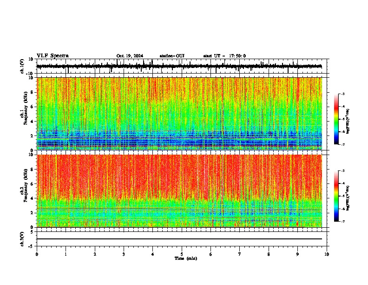The image size is (368, 285).
Task: Click the time axis tick label '9'
Action: (297, 254)
